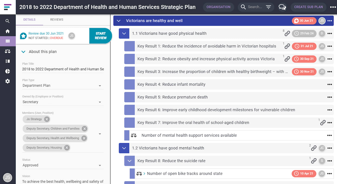Open the conversations chat icon
This screenshot has width=337, height=184.
click(x=282, y=7)
